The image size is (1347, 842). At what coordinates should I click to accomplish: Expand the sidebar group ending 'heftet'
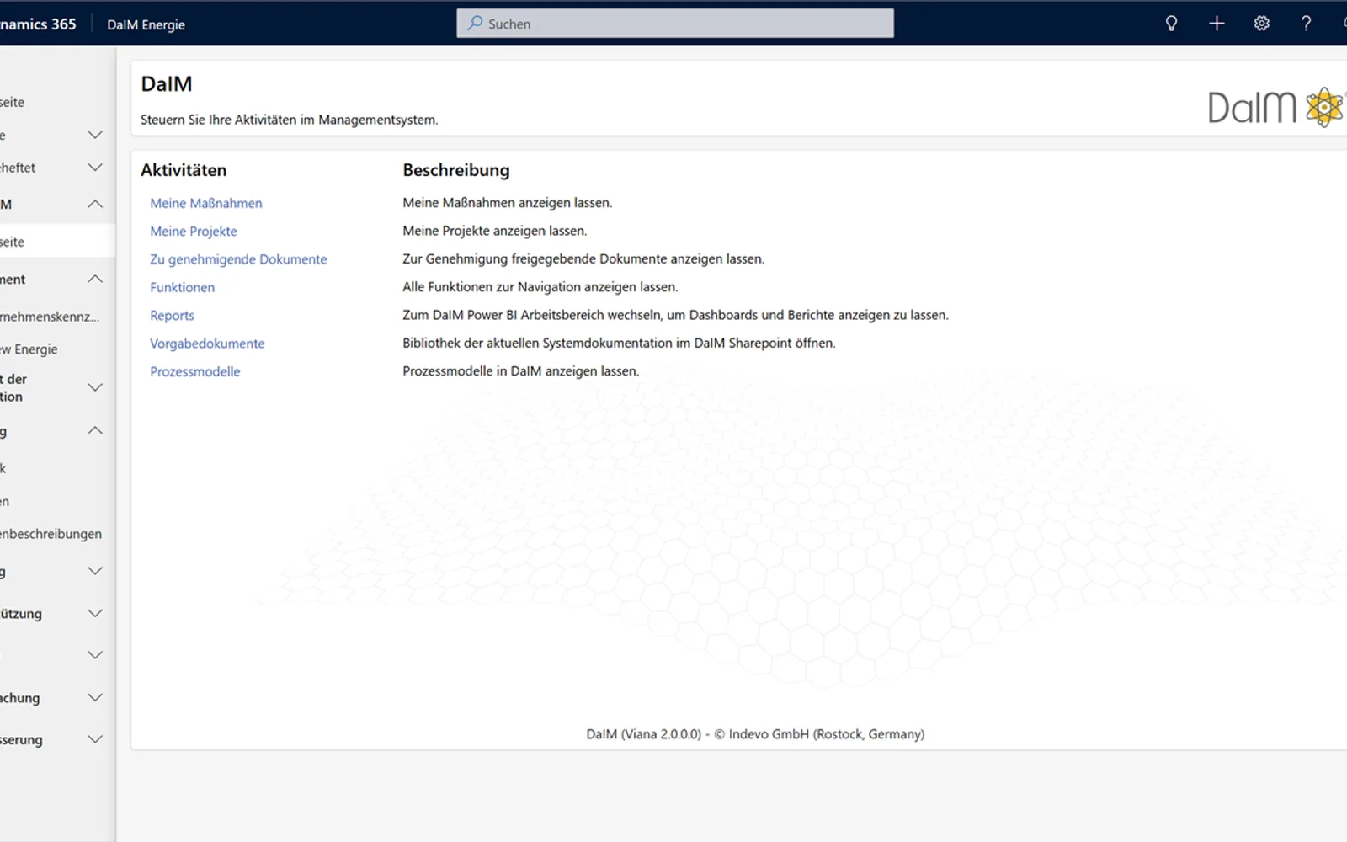pyautogui.click(x=95, y=168)
